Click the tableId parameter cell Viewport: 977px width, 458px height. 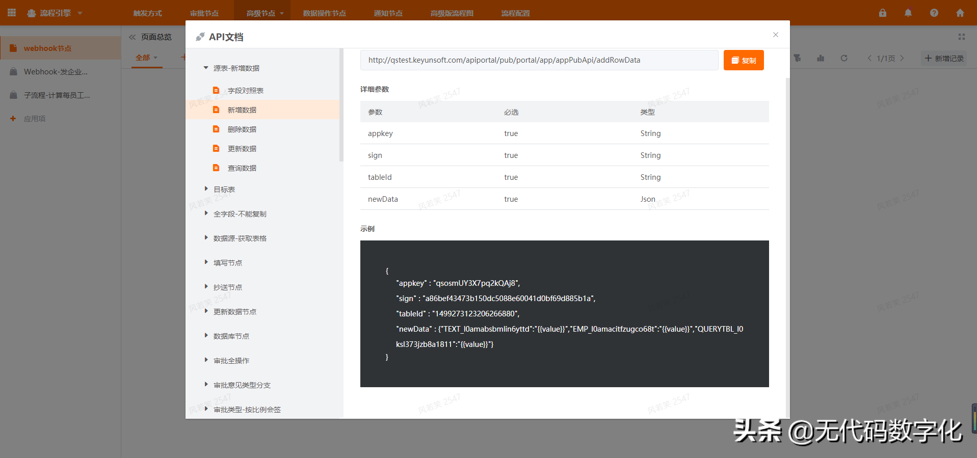tap(380, 177)
